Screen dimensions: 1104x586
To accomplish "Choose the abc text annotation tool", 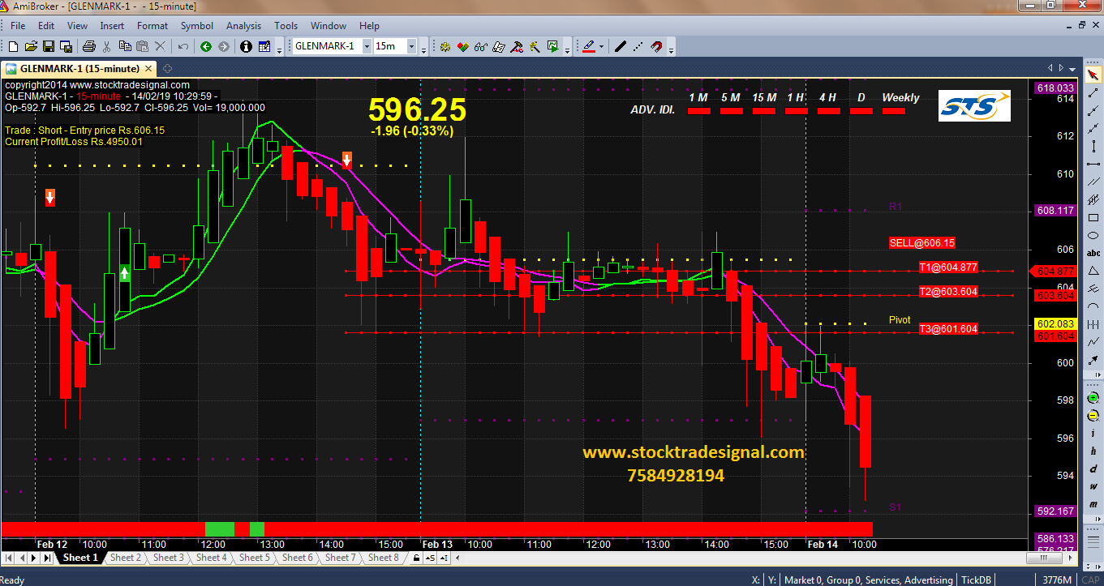I will click(x=1093, y=252).
